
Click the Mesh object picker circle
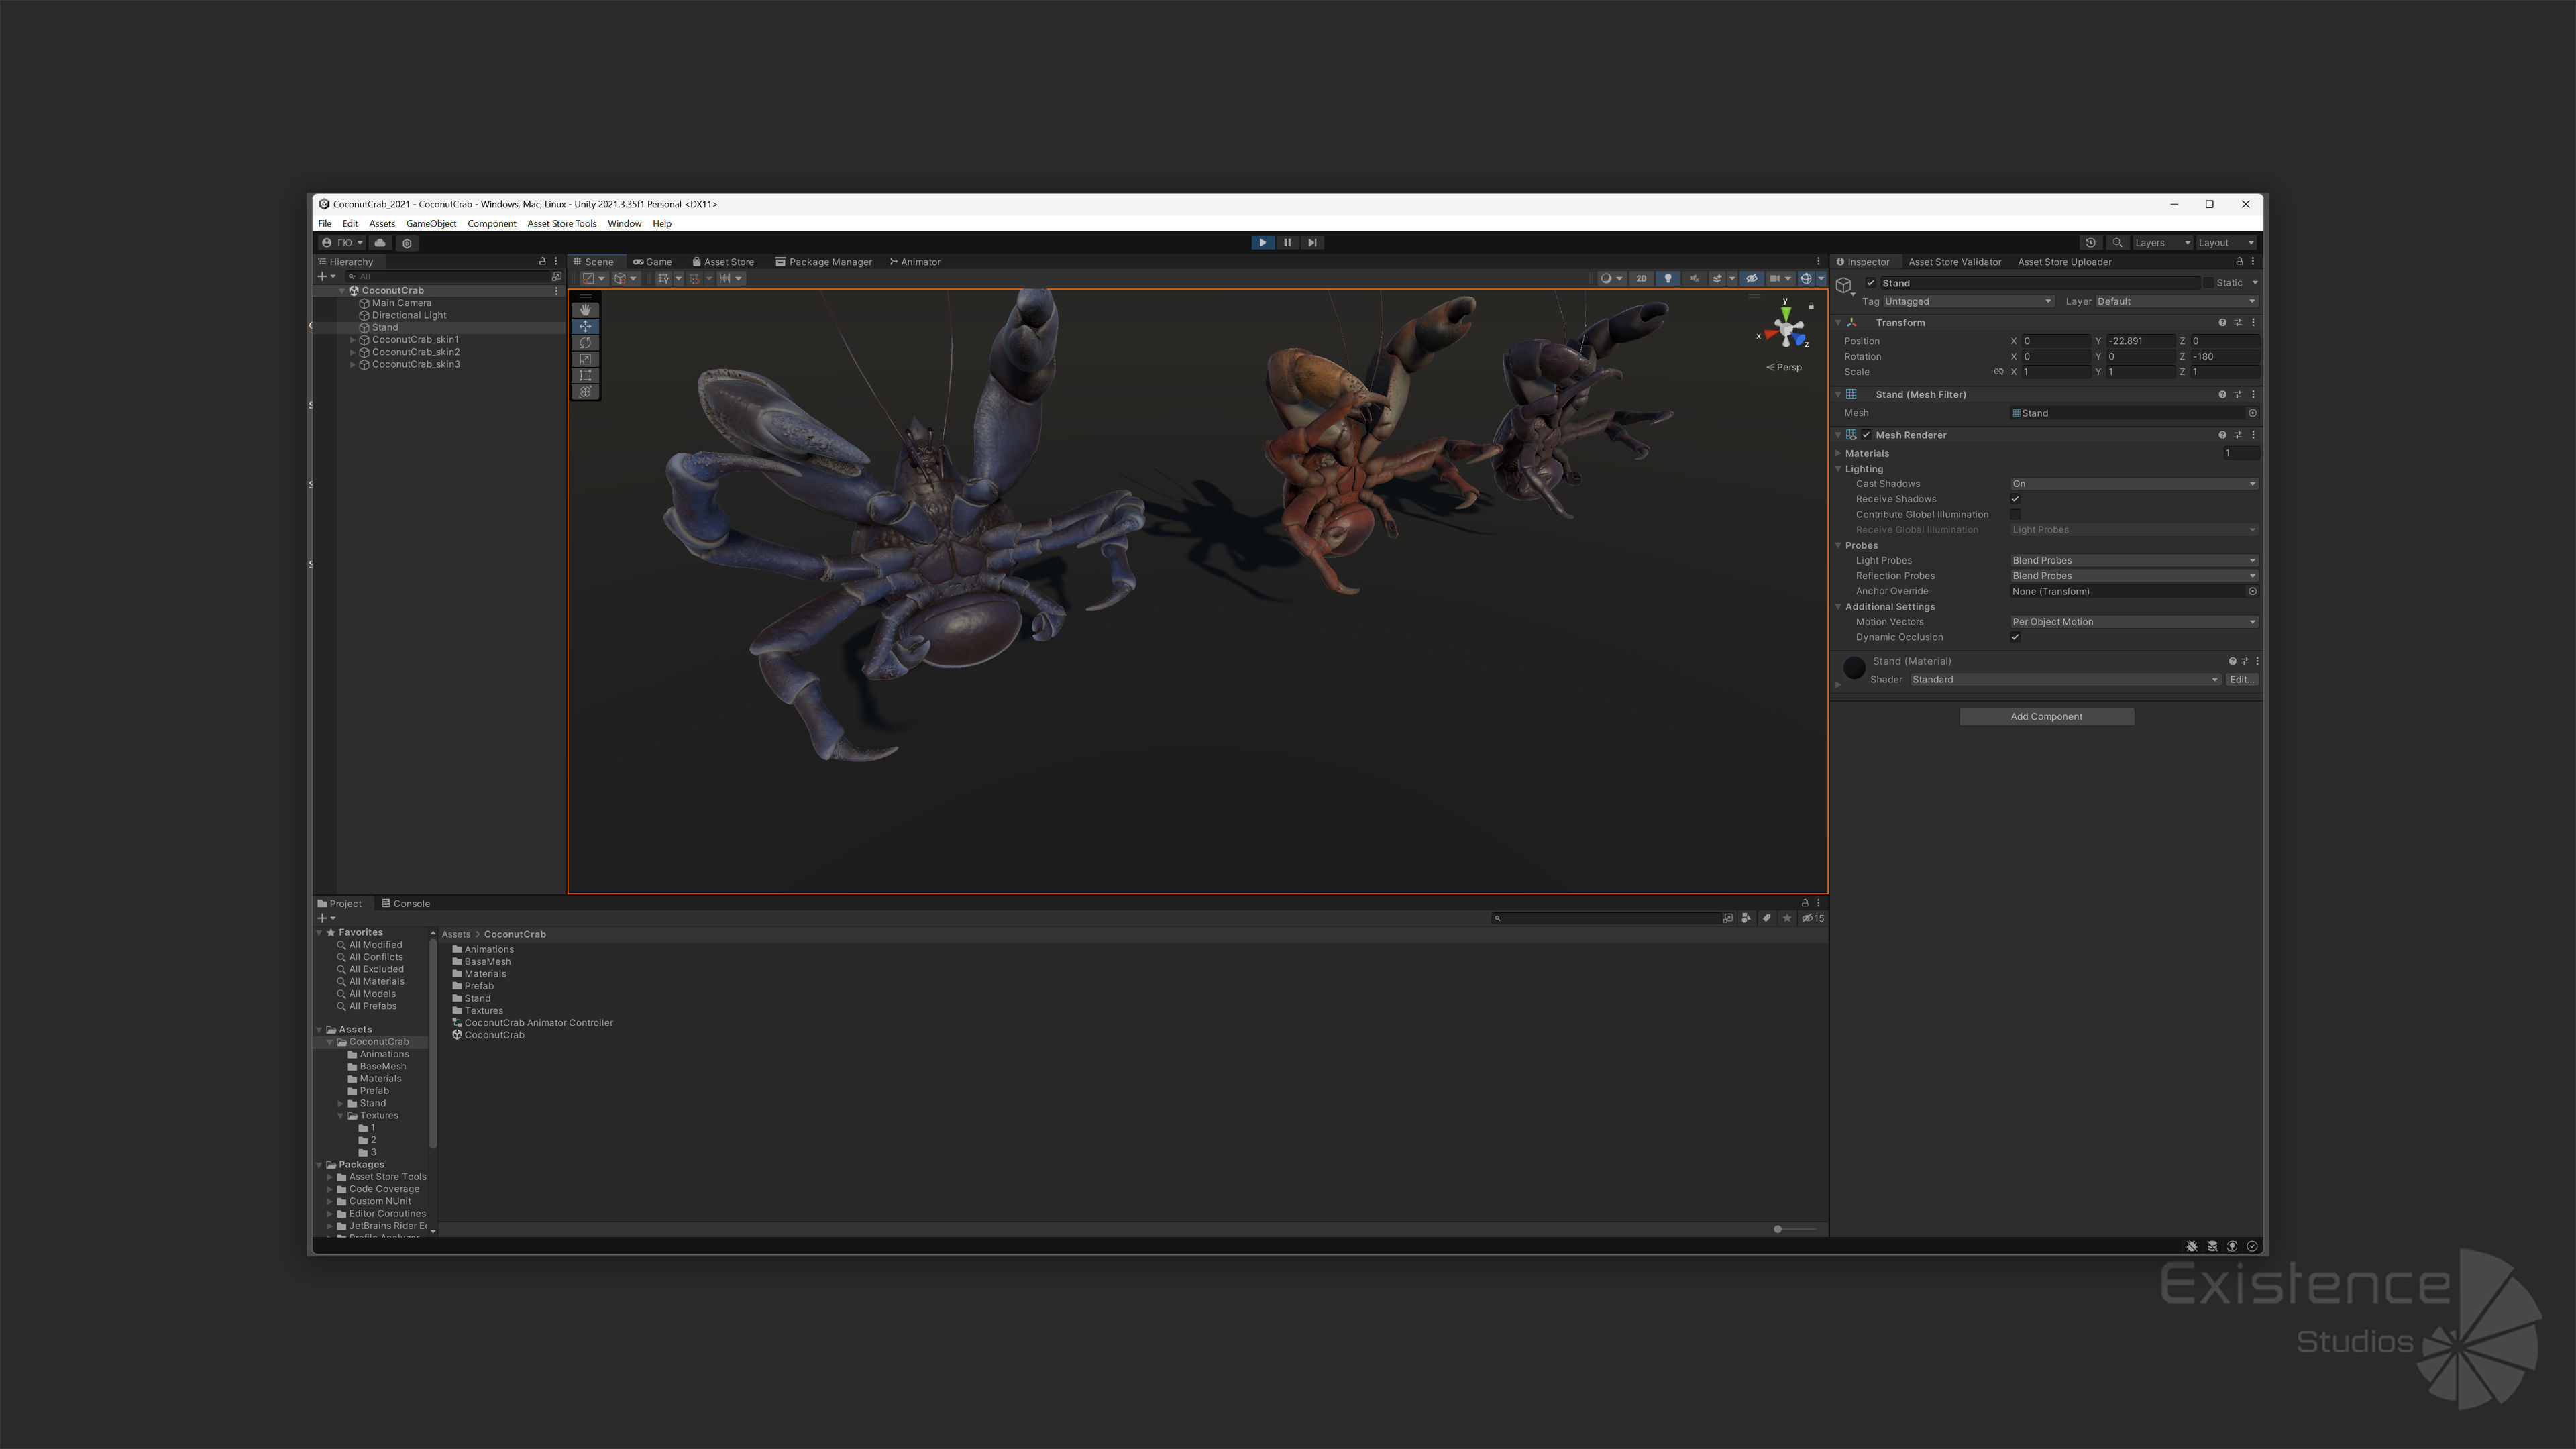point(2252,413)
